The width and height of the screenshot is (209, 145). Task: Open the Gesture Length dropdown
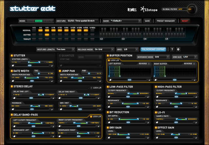pyautogui.click(x=65, y=49)
